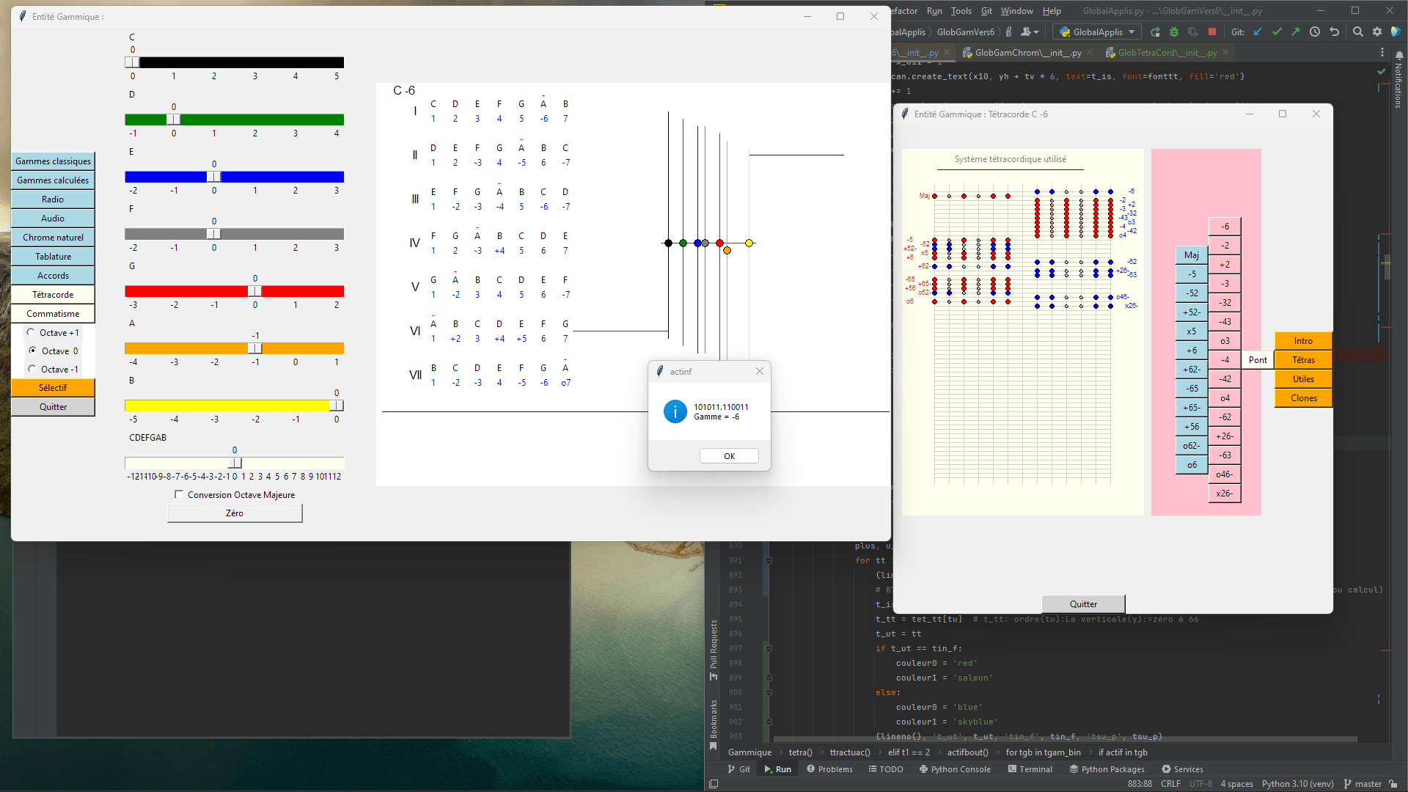Open the Notifications bell icon

click(x=1399, y=56)
